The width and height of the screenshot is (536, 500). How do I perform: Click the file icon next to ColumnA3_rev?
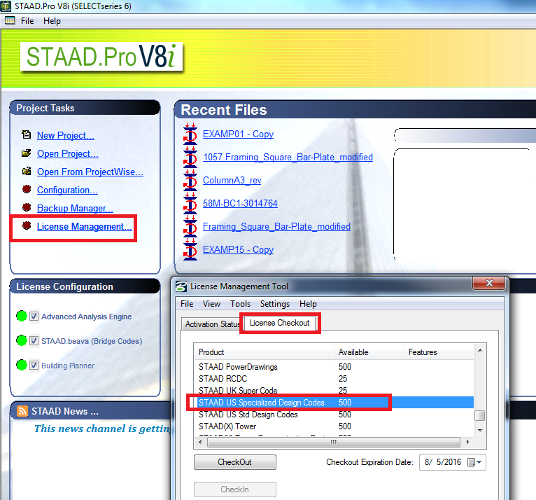pos(190,180)
